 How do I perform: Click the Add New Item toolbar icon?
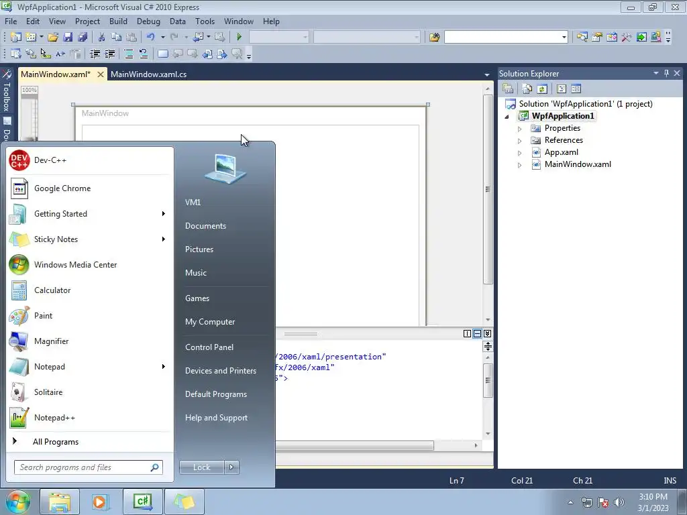pyautogui.click(x=31, y=38)
